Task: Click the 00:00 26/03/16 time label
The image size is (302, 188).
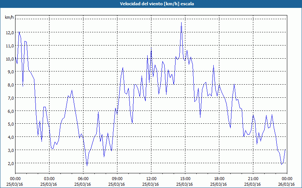Action: [x=287, y=182]
